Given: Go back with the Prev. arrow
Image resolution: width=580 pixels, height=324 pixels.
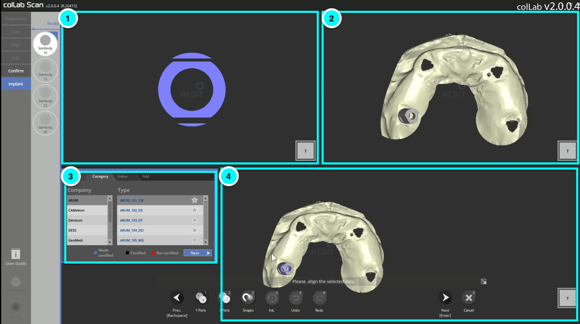Looking at the screenshot, I should (177, 298).
